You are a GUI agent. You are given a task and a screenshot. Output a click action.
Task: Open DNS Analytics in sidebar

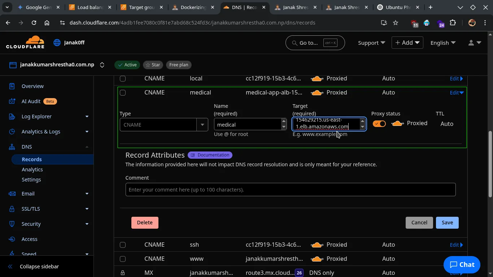point(32,170)
